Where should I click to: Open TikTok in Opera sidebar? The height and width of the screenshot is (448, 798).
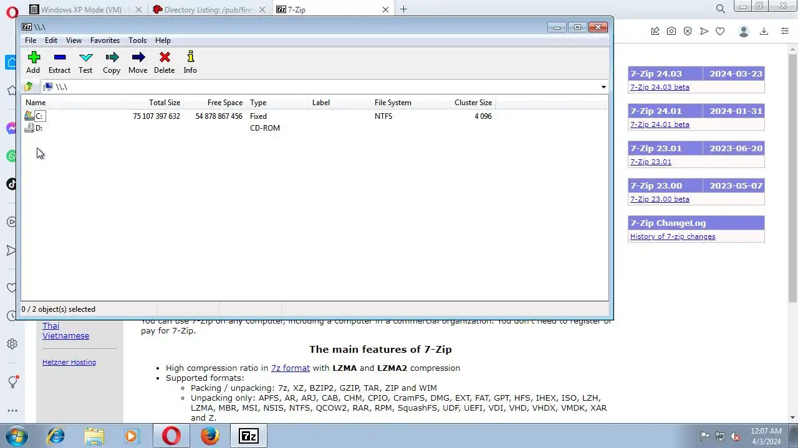tap(11, 184)
